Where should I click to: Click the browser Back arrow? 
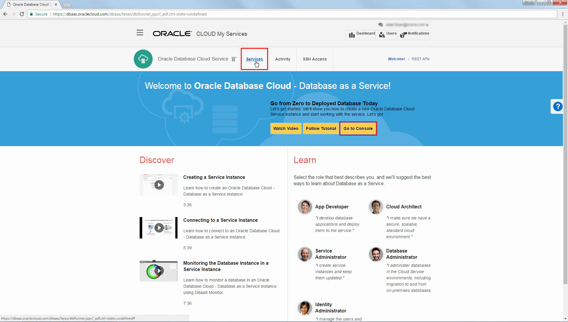(x=5, y=14)
